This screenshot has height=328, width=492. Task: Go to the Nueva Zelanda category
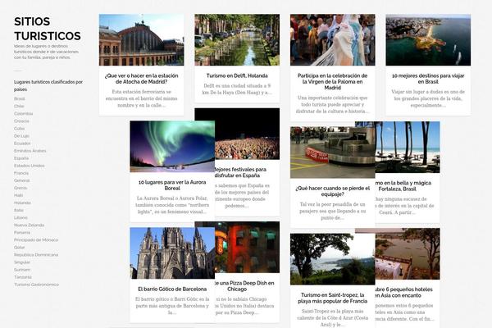pyautogui.click(x=29, y=225)
